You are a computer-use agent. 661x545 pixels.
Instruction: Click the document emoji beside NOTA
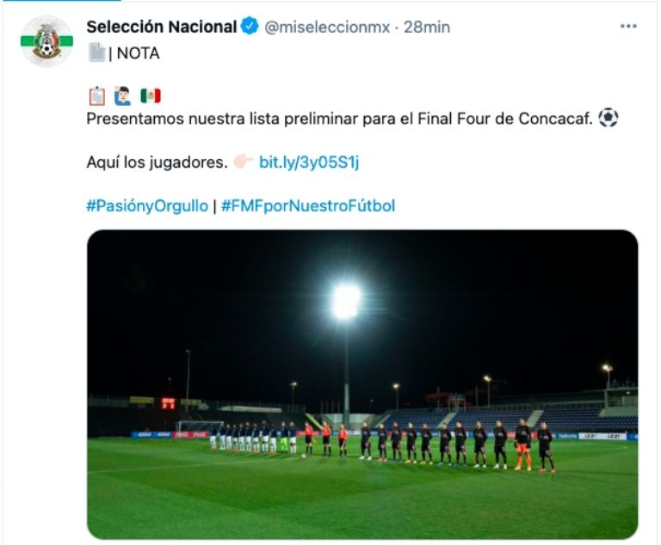point(96,52)
